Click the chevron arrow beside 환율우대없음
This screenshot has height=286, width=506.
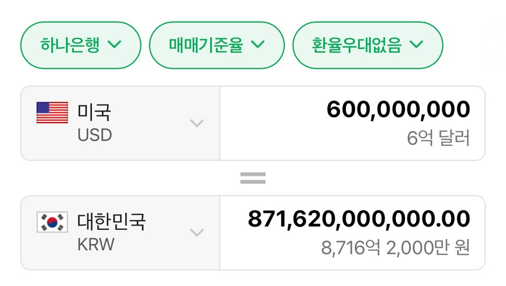coord(417,45)
